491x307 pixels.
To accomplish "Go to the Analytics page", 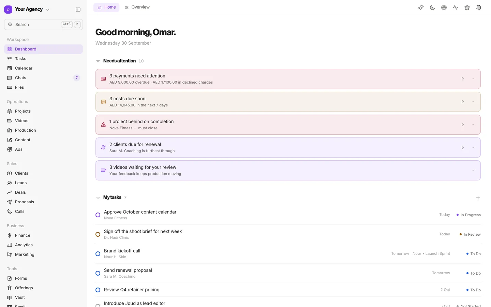I will pyautogui.click(x=43, y=245).
